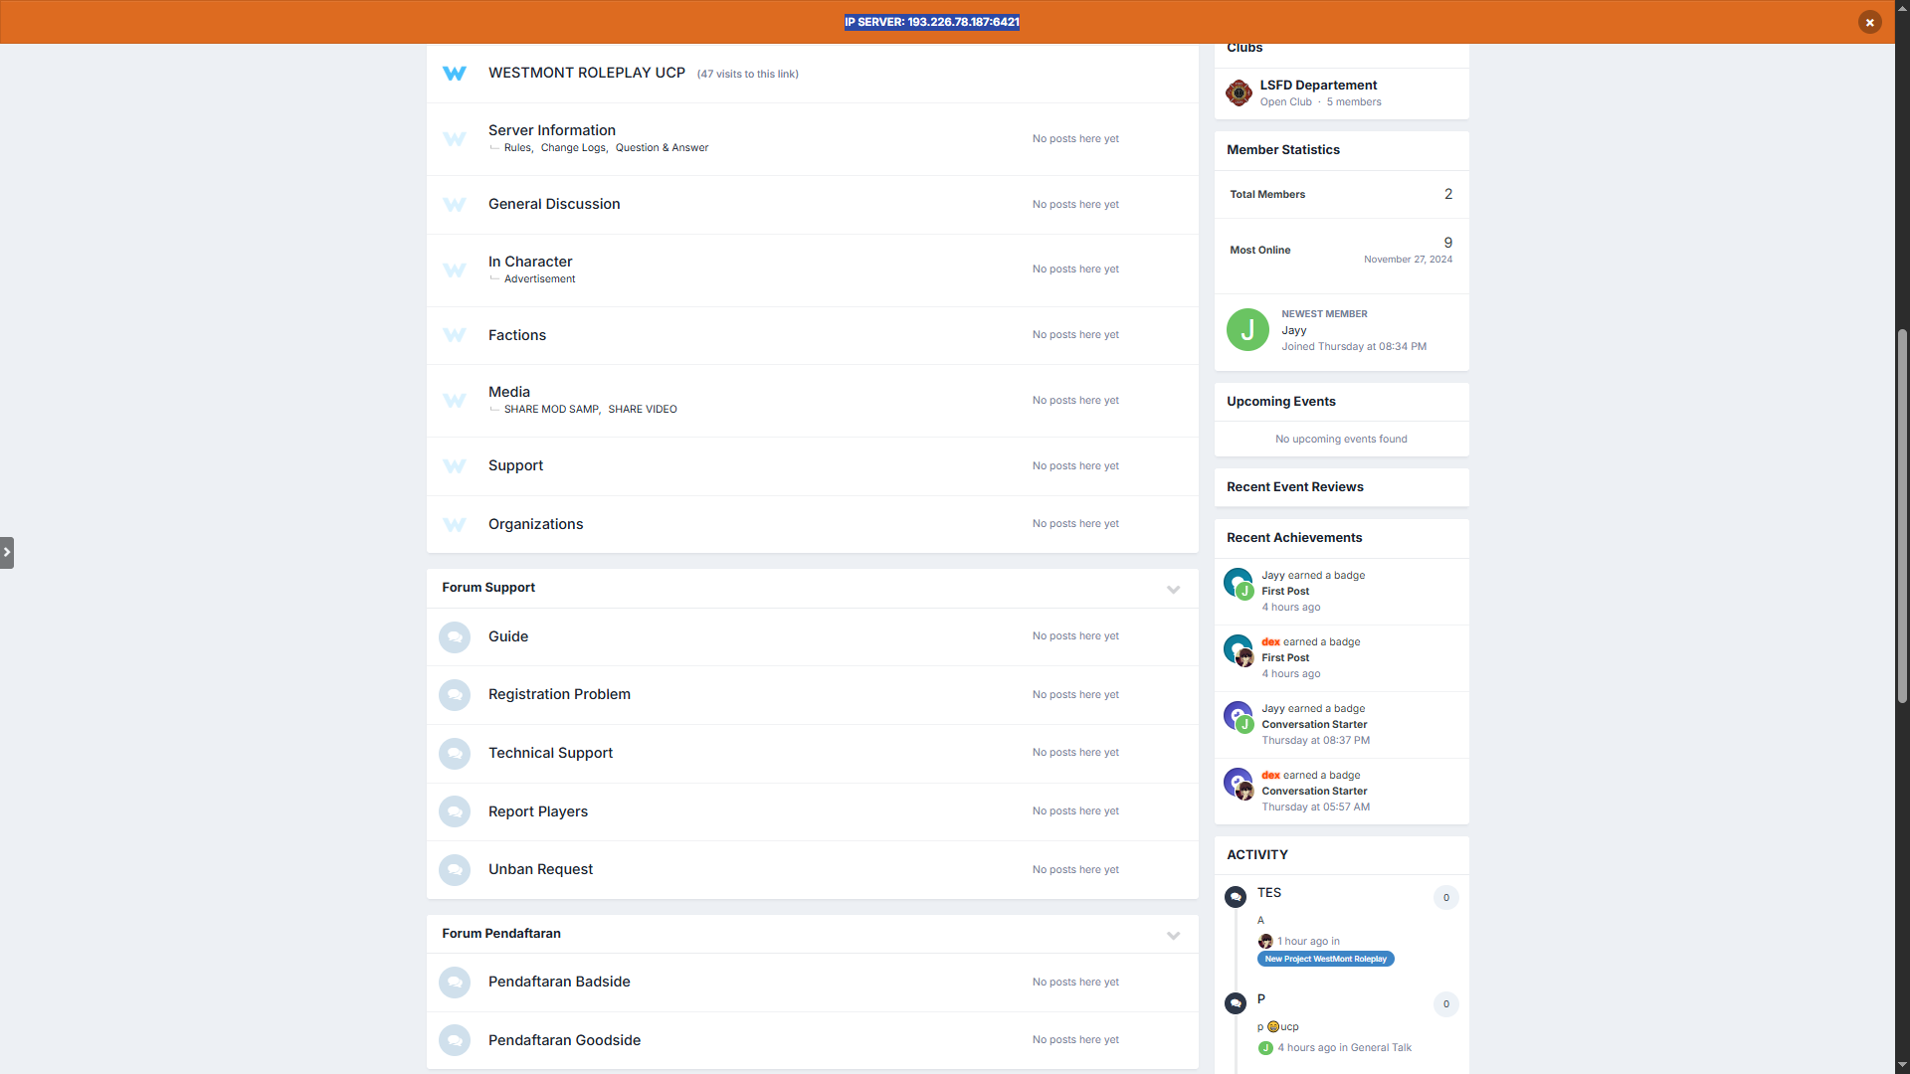Click the LSFD Departement club emblem

1239,93
